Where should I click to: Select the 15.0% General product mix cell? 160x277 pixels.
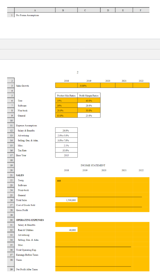66,115
